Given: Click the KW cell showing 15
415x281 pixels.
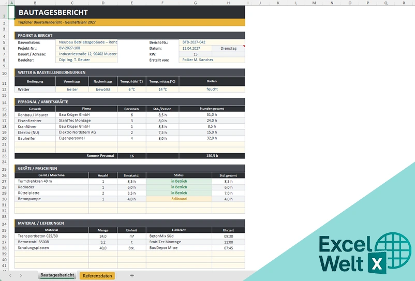Looking at the screenshot, I should (x=195, y=54).
